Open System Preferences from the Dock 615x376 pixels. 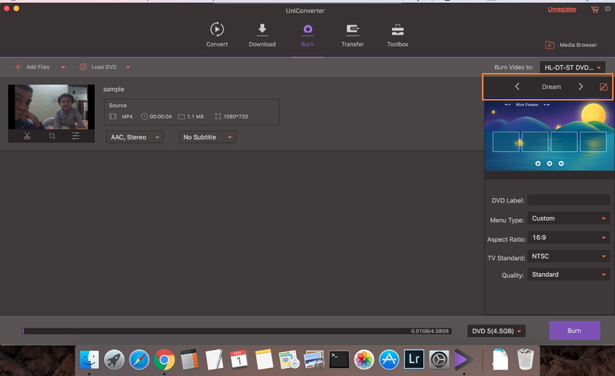(x=439, y=359)
